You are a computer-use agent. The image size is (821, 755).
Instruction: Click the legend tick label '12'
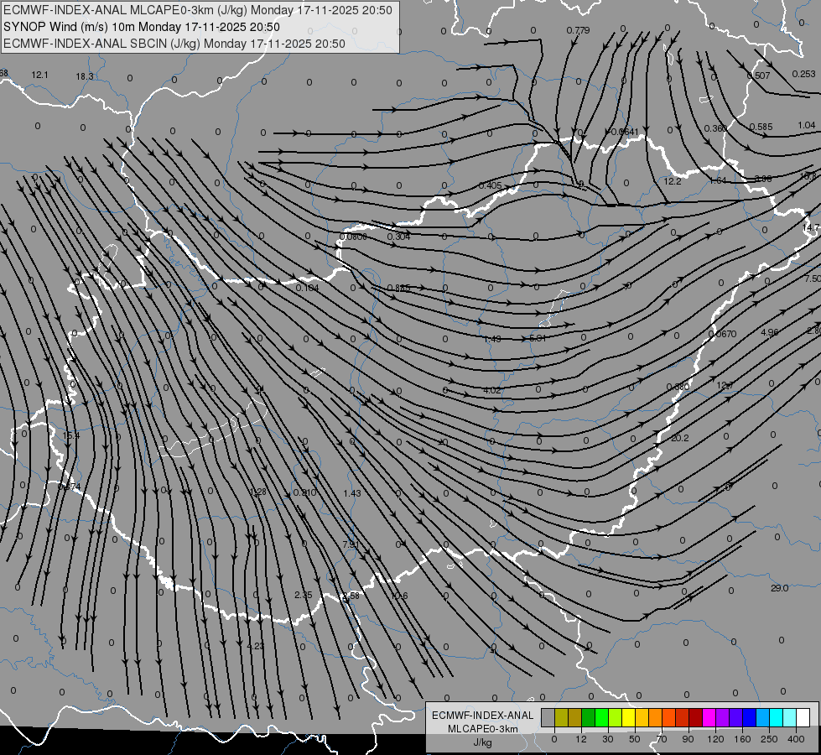580,739
